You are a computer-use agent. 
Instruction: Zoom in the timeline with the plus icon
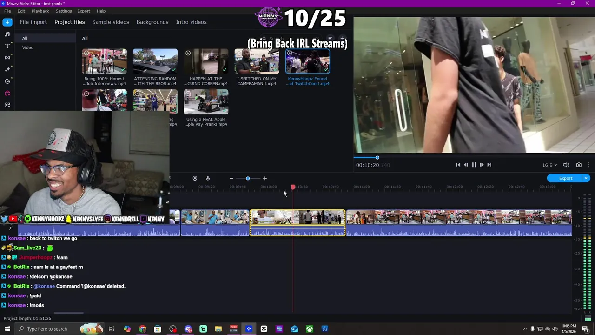pos(265,178)
